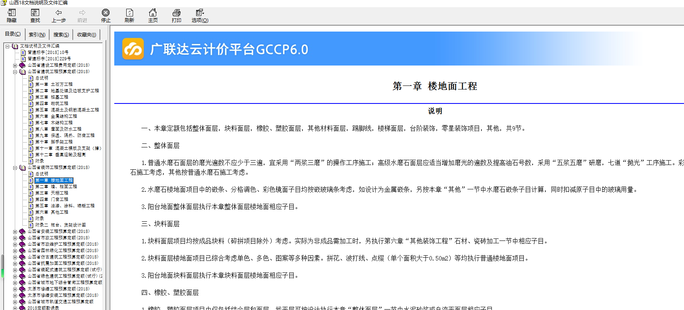The image size is (684, 310).
Task: Click the open-book icon of 文档说明及文件汇编
Action: coord(15,46)
